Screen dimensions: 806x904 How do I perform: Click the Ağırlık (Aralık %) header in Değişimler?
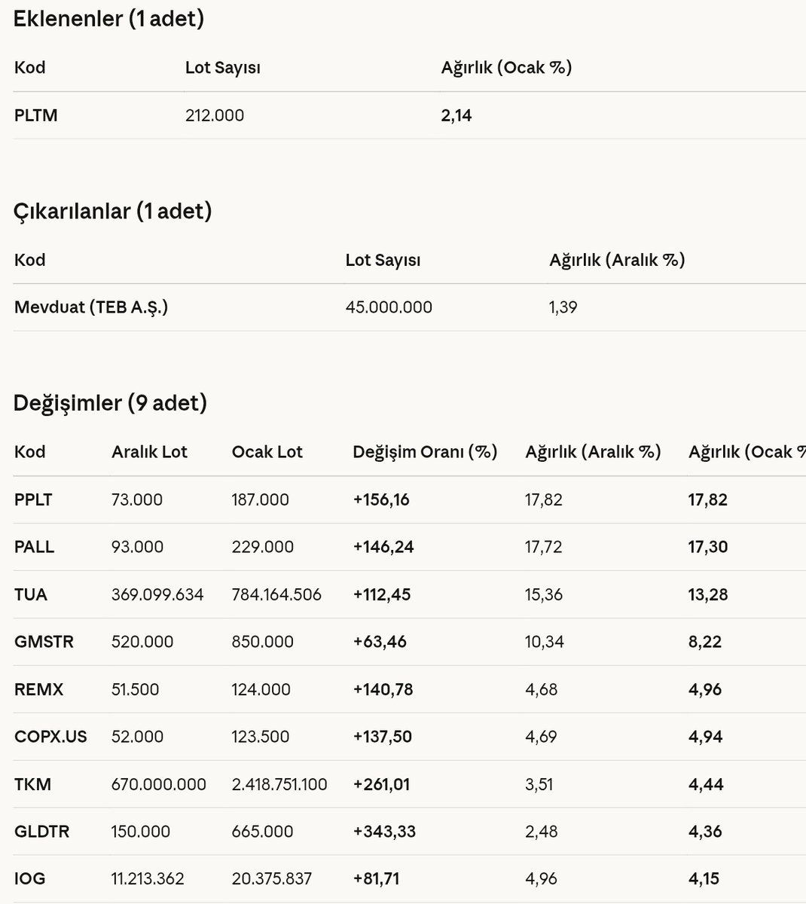click(593, 452)
